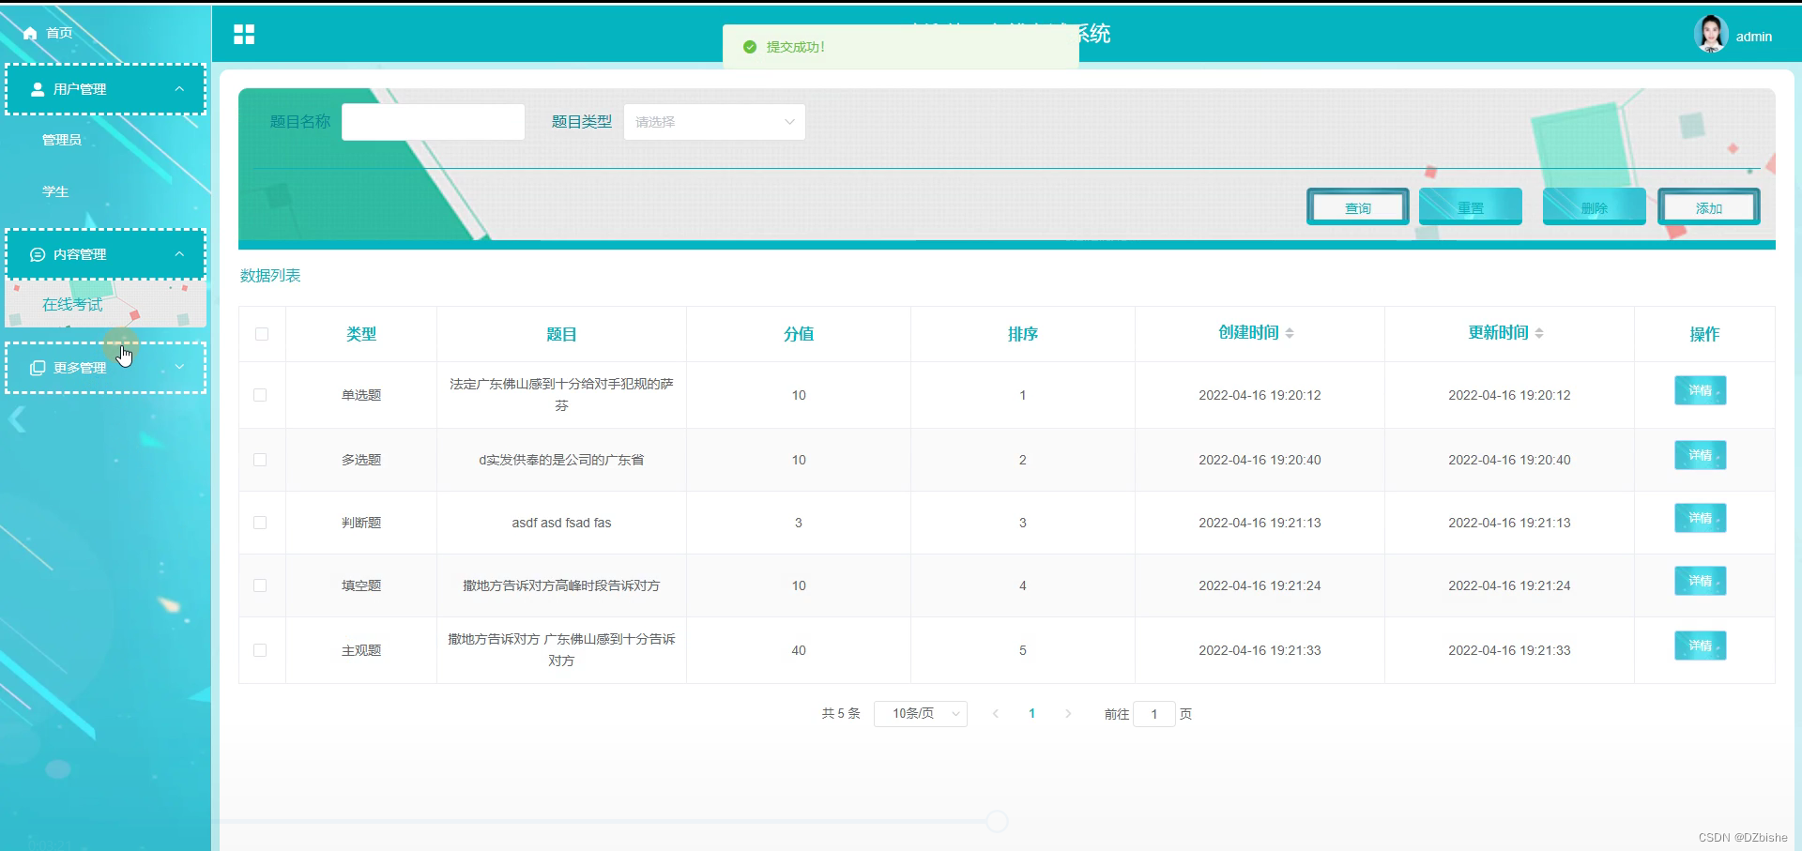
Task: Open the 10条/页 page size dropdown
Action: click(920, 714)
